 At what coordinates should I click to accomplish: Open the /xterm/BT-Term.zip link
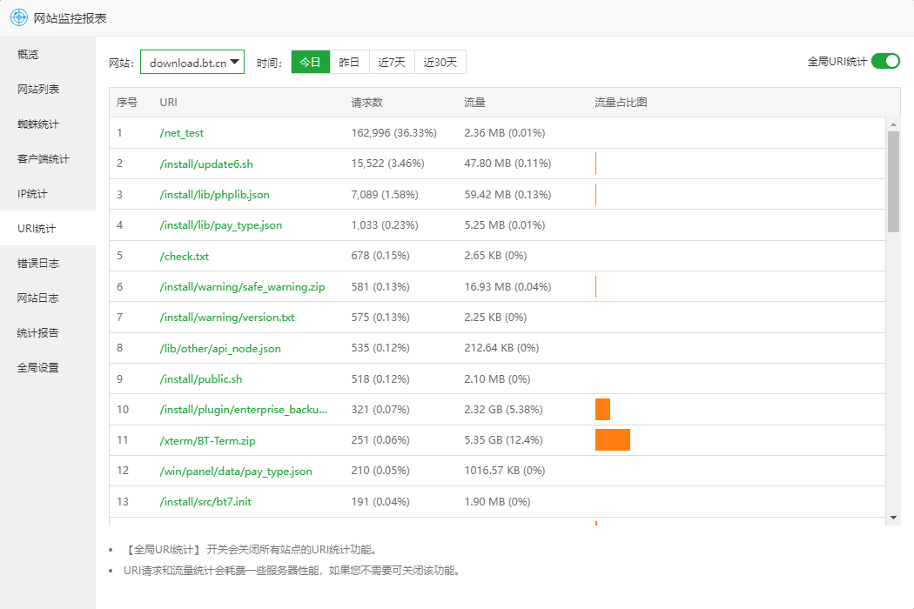click(207, 440)
